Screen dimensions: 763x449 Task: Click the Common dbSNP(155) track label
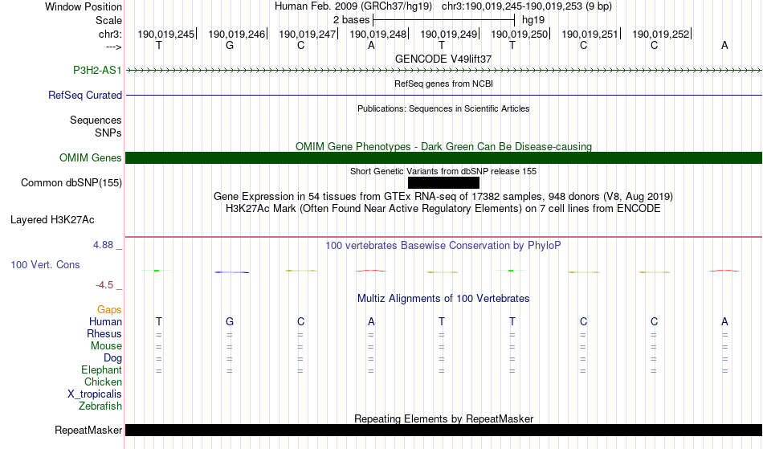tap(71, 183)
